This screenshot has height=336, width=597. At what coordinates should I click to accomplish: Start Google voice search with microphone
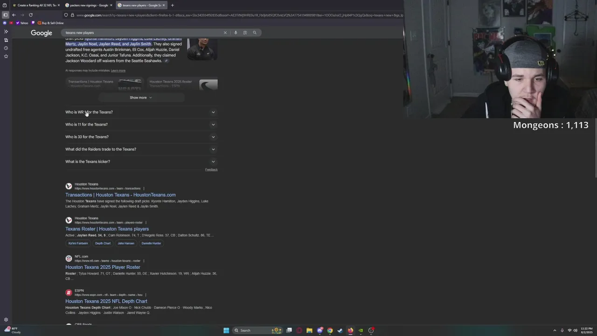(236, 33)
